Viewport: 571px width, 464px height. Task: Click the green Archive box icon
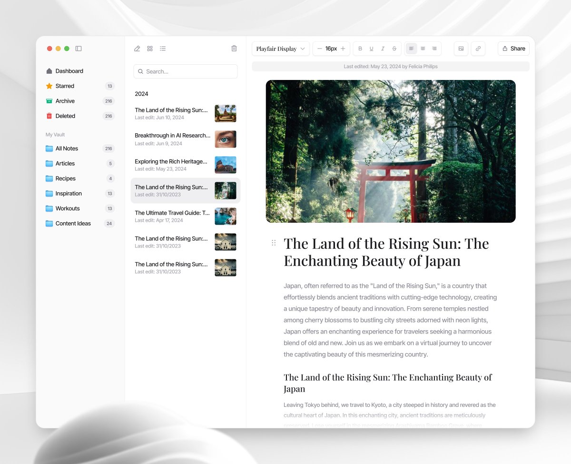click(x=49, y=101)
